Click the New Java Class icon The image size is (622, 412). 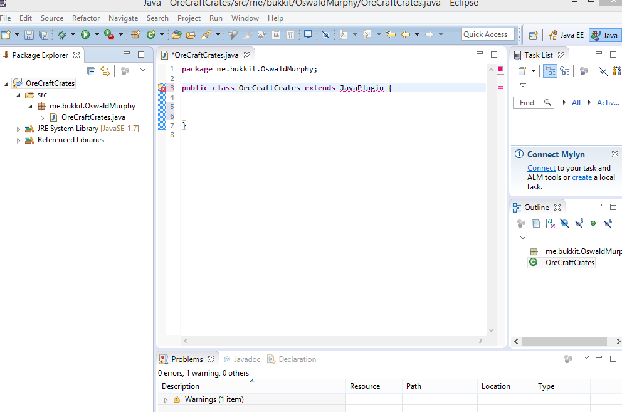pos(150,34)
